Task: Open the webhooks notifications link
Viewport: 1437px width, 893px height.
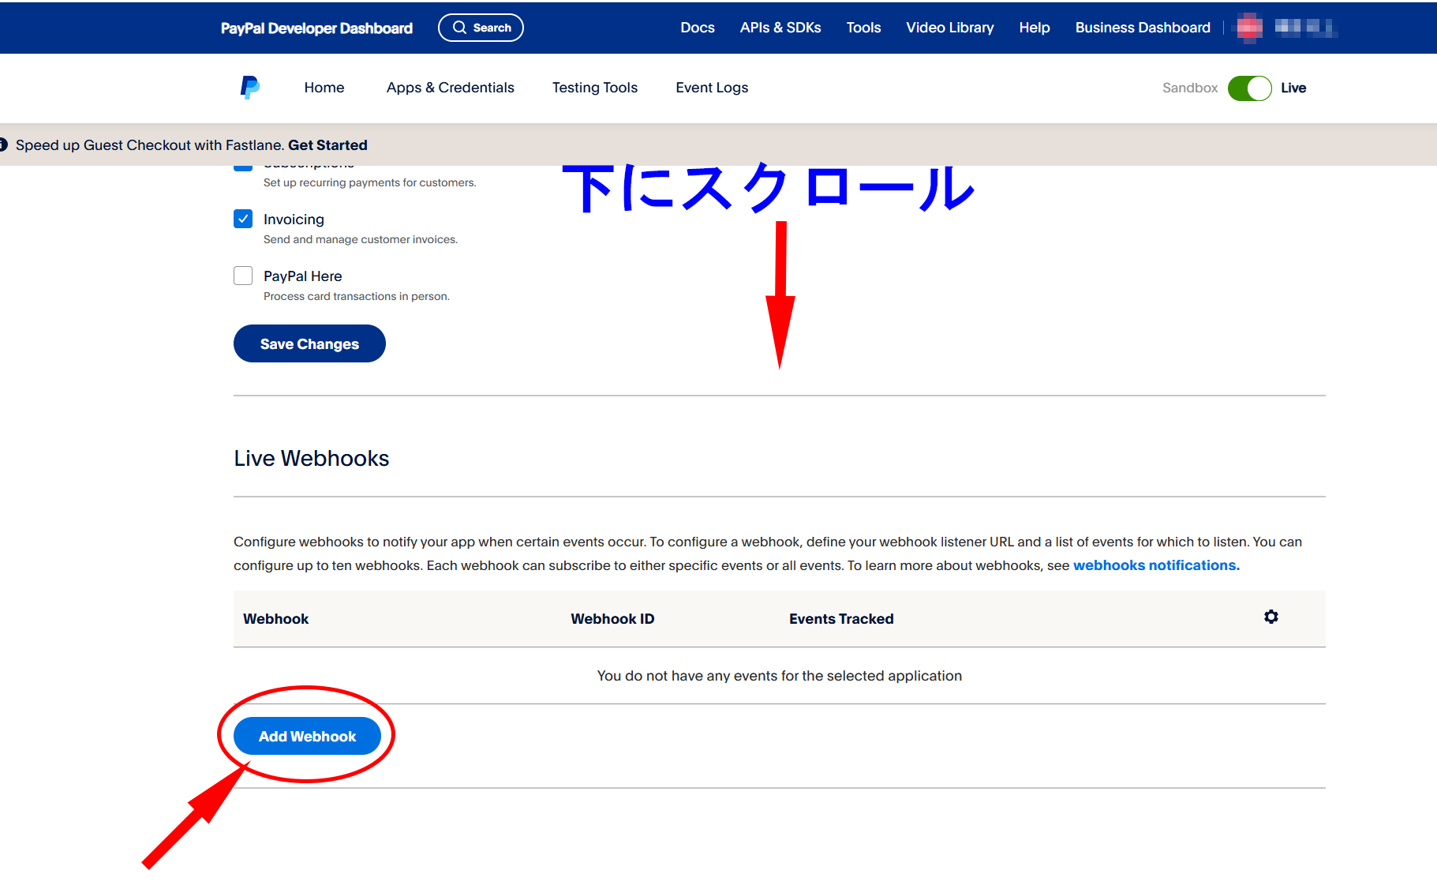Action: tap(1156, 565)
